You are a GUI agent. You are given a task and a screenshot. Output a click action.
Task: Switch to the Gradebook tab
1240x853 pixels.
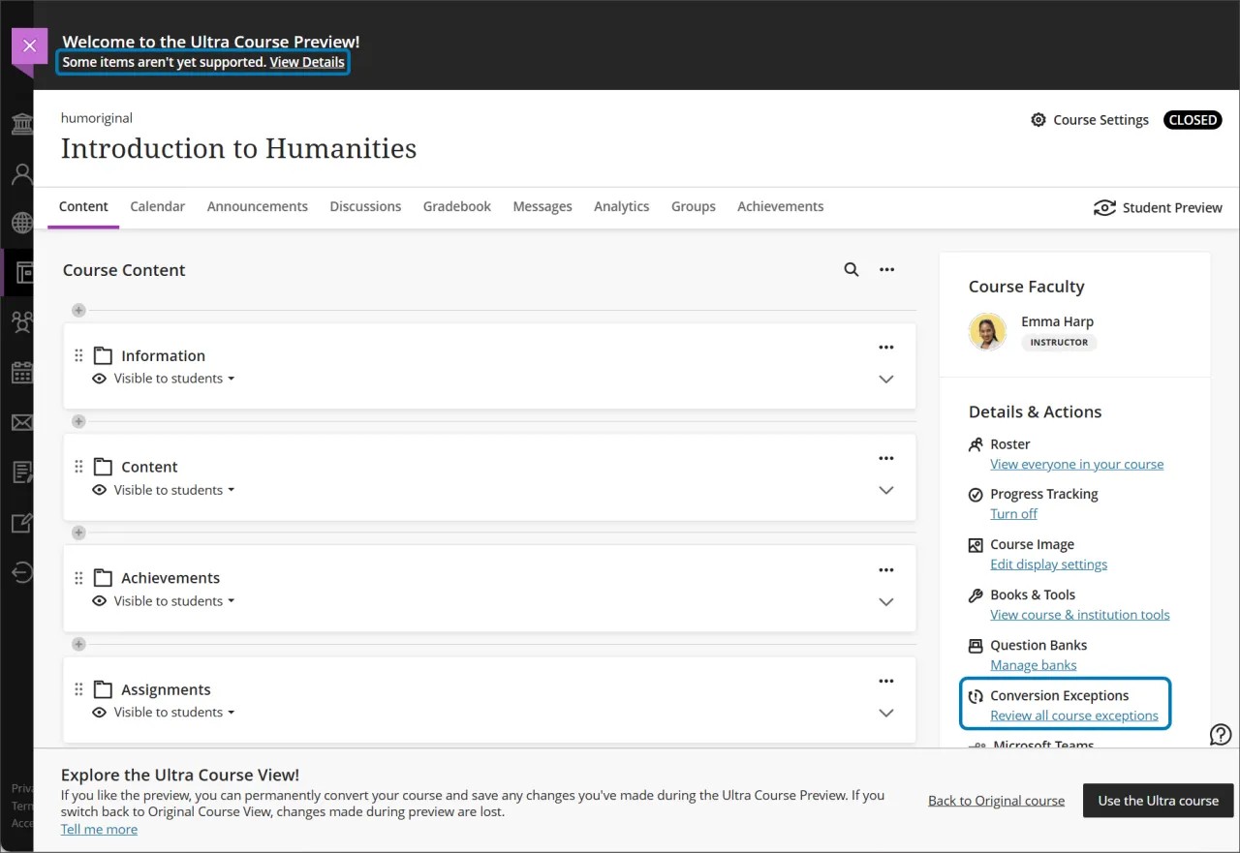coord(456,206)
